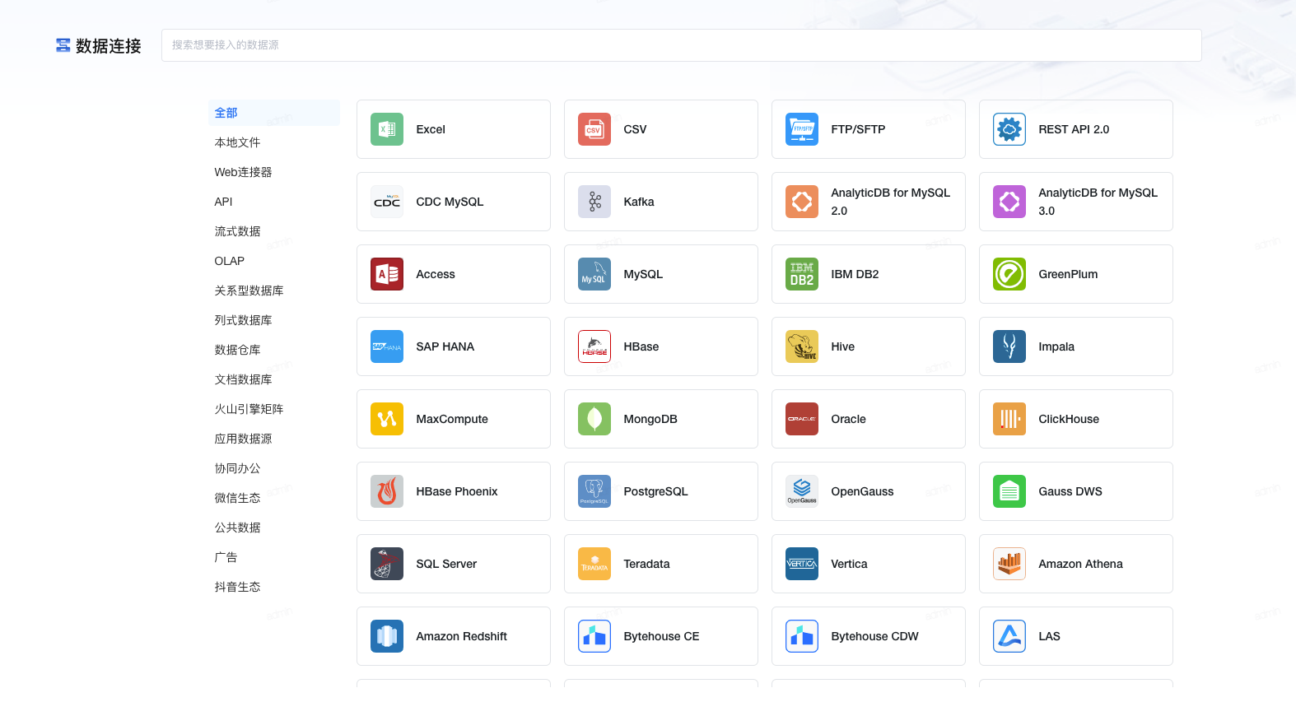
Task: Click the data source search field
Action: [681, 45]
